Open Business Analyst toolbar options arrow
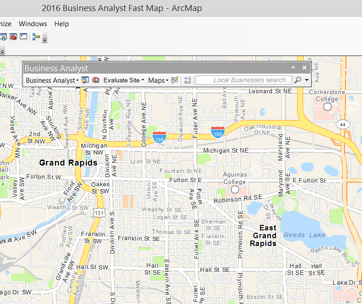Viewport: 362px width, 304px height. pos(293,68)
